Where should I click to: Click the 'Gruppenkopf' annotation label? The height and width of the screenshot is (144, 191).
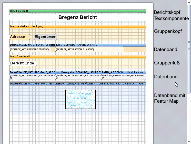(168, 31)
